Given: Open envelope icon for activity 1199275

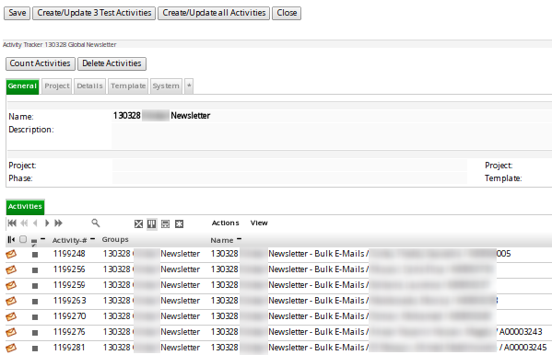Looking at the screenshot, I should click(11, 332).
